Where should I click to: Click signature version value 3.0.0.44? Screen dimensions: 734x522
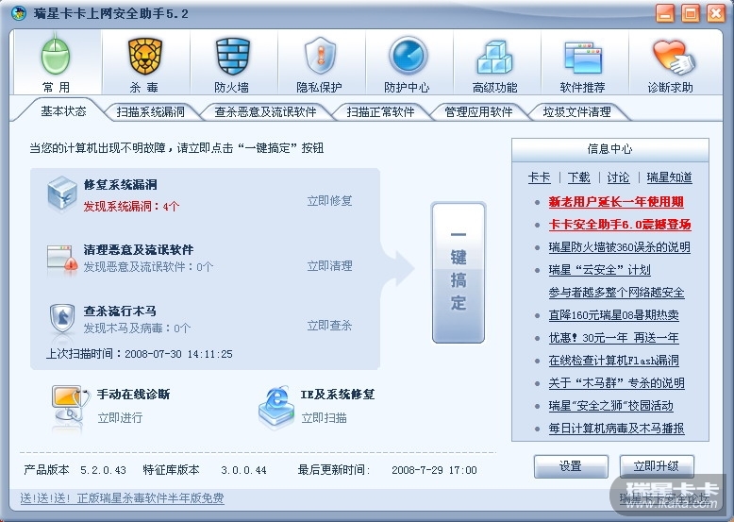pyautogui.click(x=244, y=470)
